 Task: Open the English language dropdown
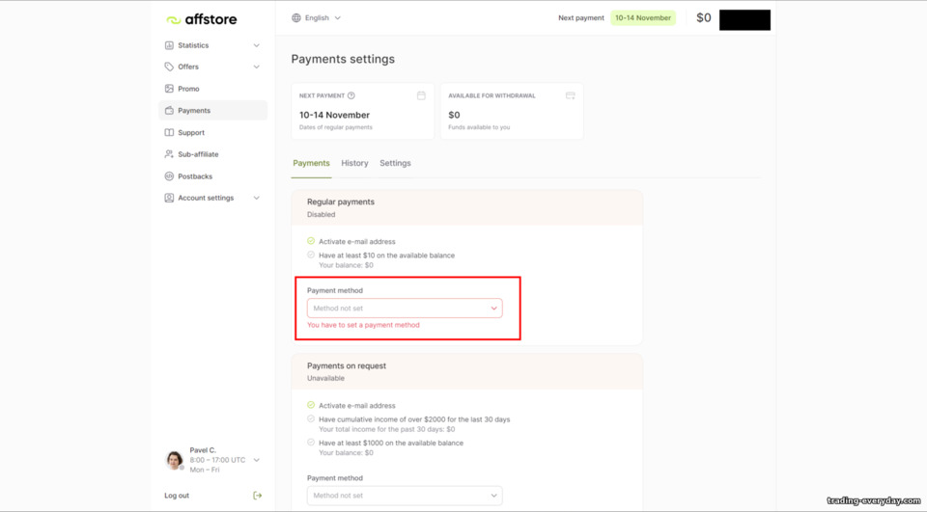coord(317,17)
